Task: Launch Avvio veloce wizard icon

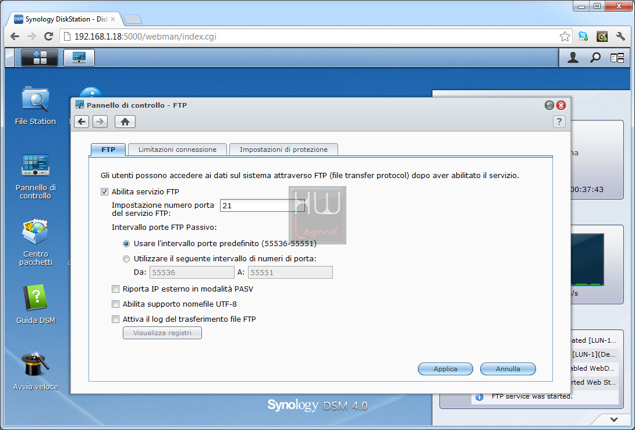Action: 36,371
